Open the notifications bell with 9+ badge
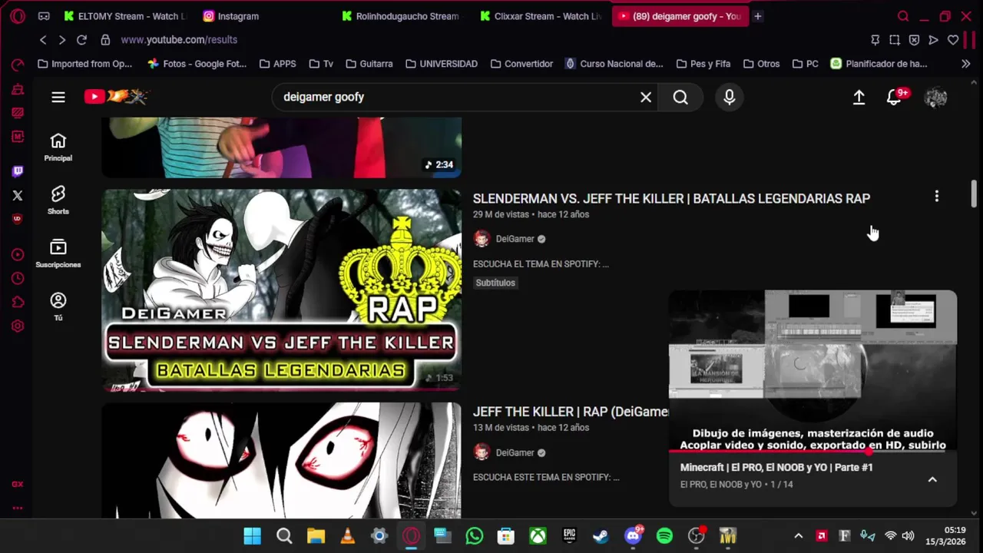The width and height of the screenshot is (983, 553). click(895, 97)
